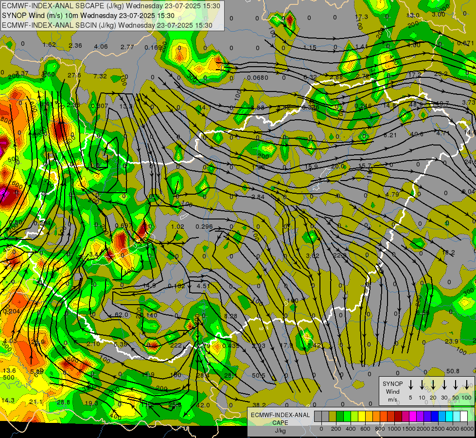Click the 40.6 station value
The height and width of the screenshot is (438, 476).
[x=417, y=134]
